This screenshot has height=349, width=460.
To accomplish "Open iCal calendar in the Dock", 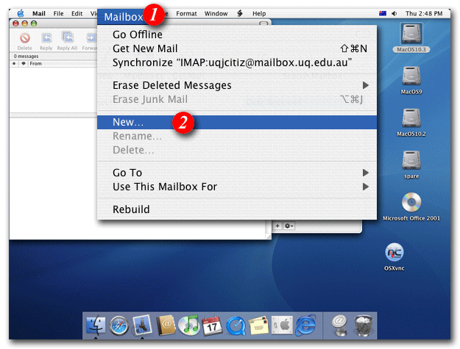I will (x=212, y=324).
